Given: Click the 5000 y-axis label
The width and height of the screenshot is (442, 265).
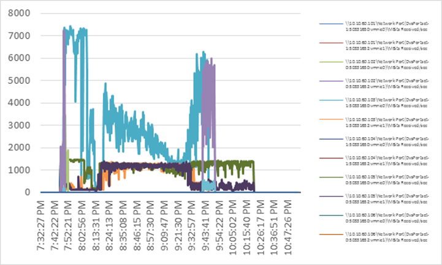Looking at the screenshot, I should pos(19,80).
